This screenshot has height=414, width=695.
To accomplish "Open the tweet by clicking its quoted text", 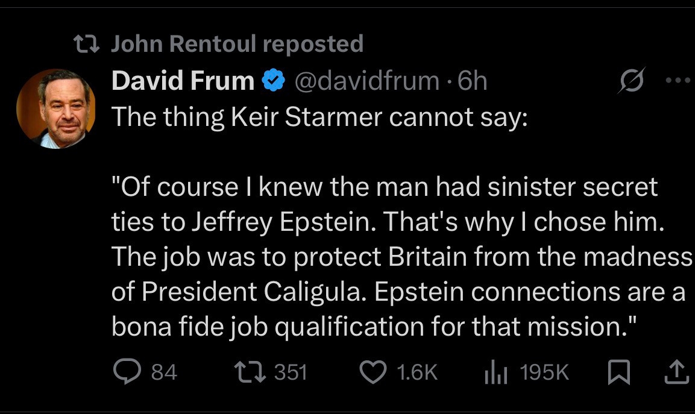I will coord(386,257).
